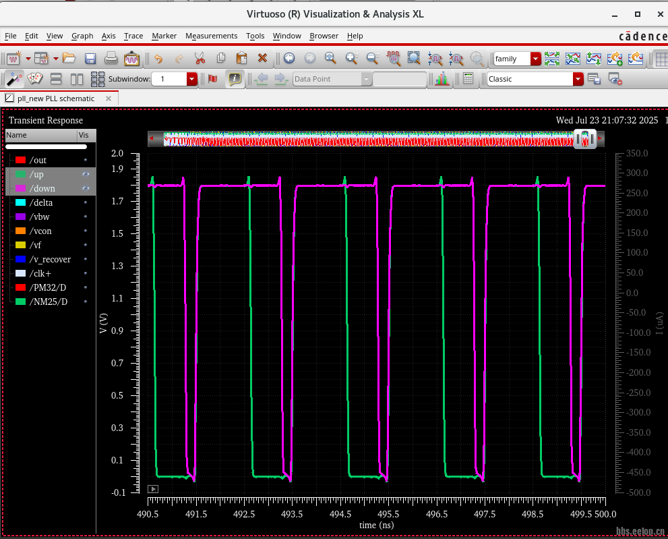Paste from clipboard icon
Screen dimensions: 668x539
click(241, 58)
